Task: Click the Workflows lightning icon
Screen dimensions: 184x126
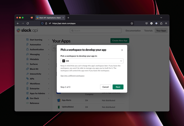Action: click(x=27, y=84)
